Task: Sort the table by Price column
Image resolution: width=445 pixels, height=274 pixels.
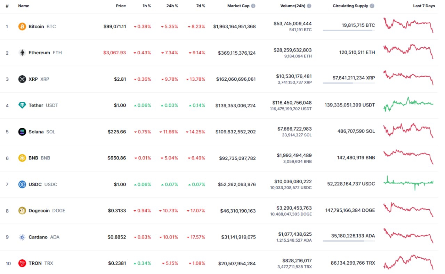Action: [121, 6]
